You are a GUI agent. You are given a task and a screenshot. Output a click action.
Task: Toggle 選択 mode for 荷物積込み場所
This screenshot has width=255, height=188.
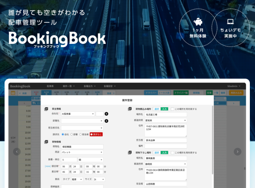(157, 109)
